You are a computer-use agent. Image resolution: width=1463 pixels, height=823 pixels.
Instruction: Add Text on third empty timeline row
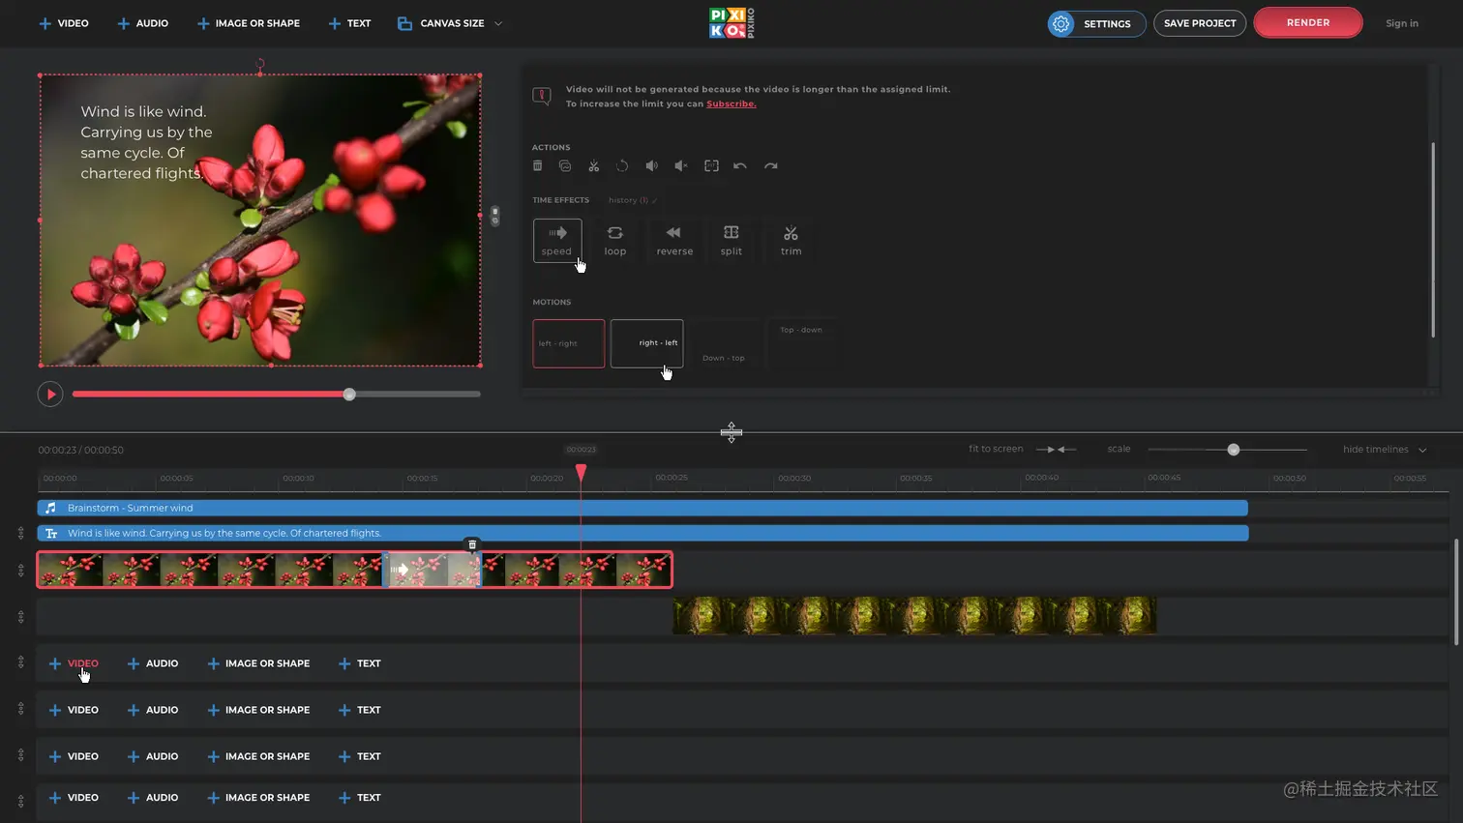359,756
